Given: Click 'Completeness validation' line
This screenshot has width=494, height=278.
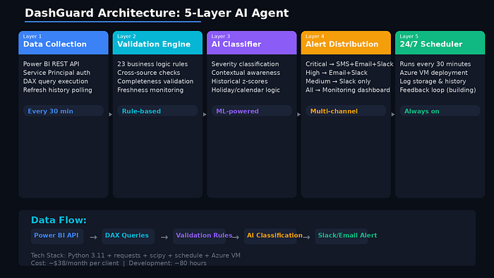Looking at the screenshot, I should [x=155, y=82].
